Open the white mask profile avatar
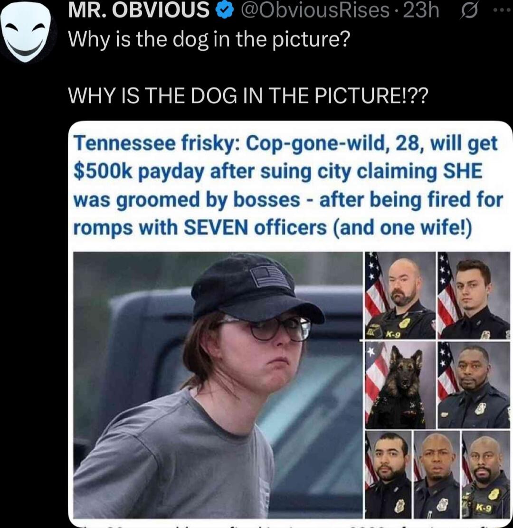513x528 pixels. (26, 32)
